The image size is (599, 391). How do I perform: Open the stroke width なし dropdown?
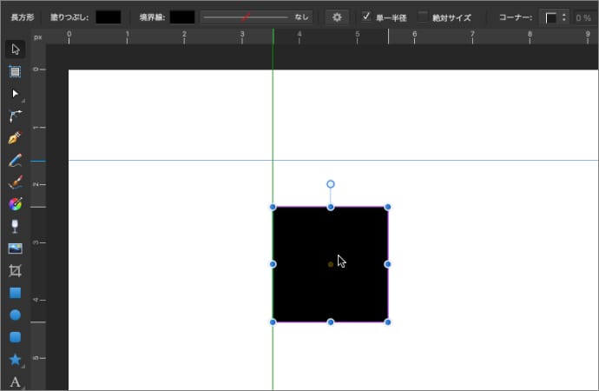[256, 17]
